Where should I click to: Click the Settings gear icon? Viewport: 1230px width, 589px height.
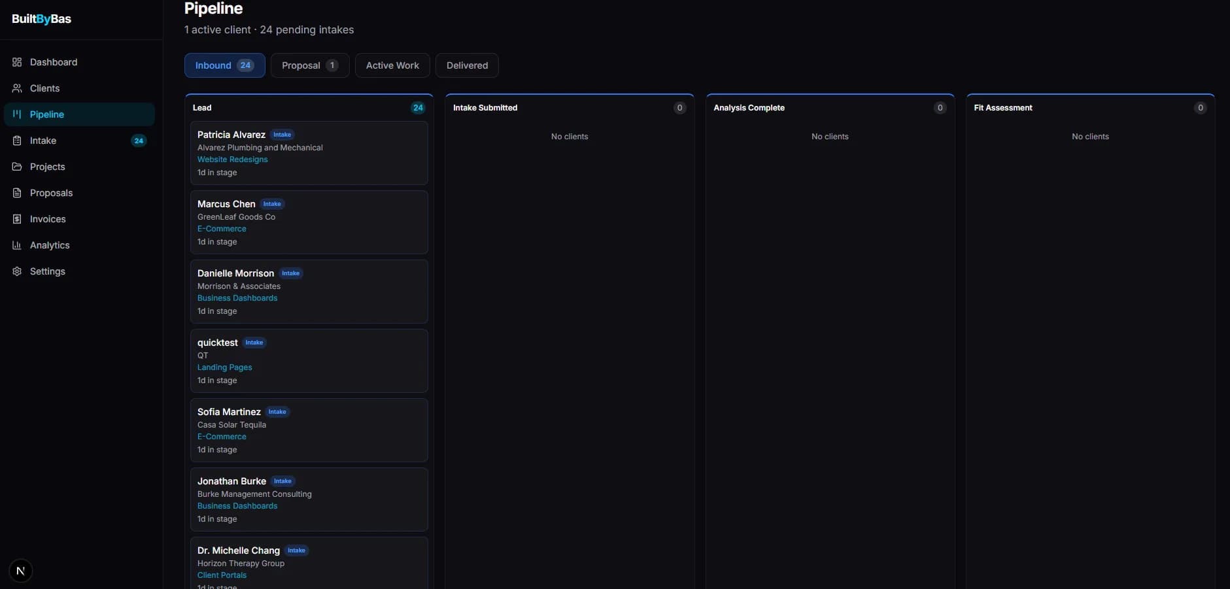(x=17, y=271)
